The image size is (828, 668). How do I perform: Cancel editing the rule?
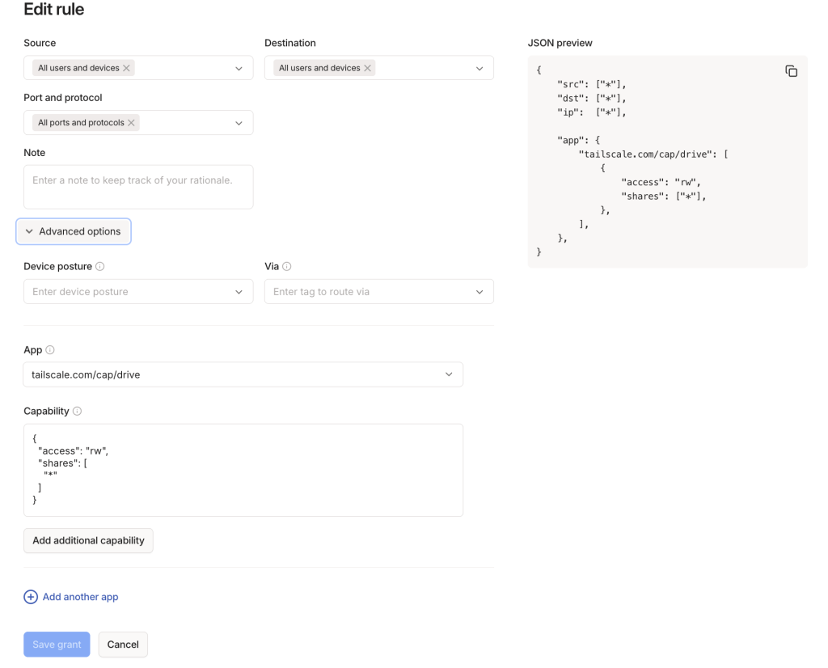(123, 645)
